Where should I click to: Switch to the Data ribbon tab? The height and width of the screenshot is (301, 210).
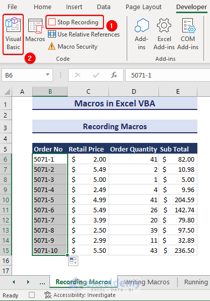tap(103, 7)
